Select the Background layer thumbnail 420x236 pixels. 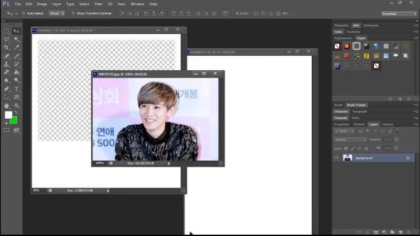[x=347, y=158]
